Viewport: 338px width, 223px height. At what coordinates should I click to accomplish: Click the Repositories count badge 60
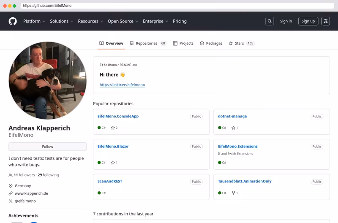coord(163,44)
